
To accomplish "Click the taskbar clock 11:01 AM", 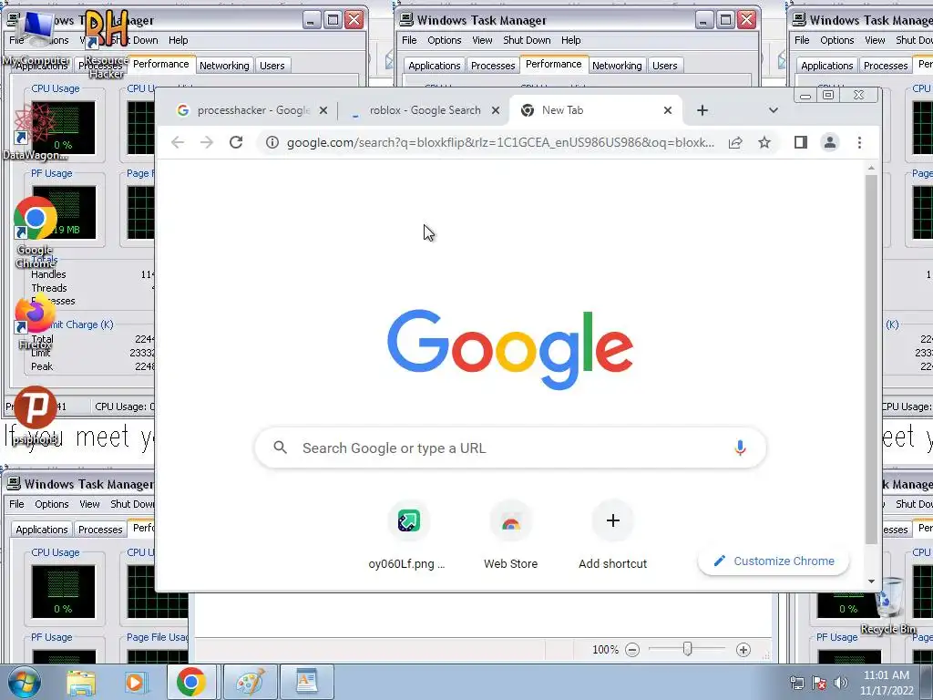I will (887, 683).
